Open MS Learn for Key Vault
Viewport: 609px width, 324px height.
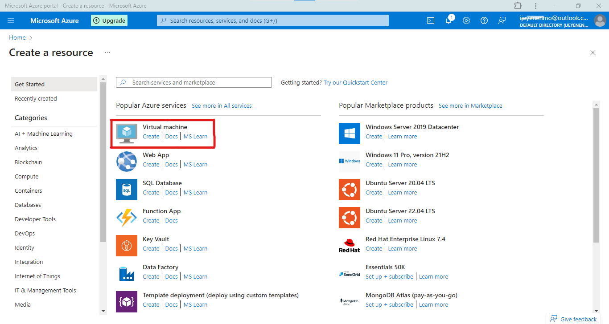195,249
